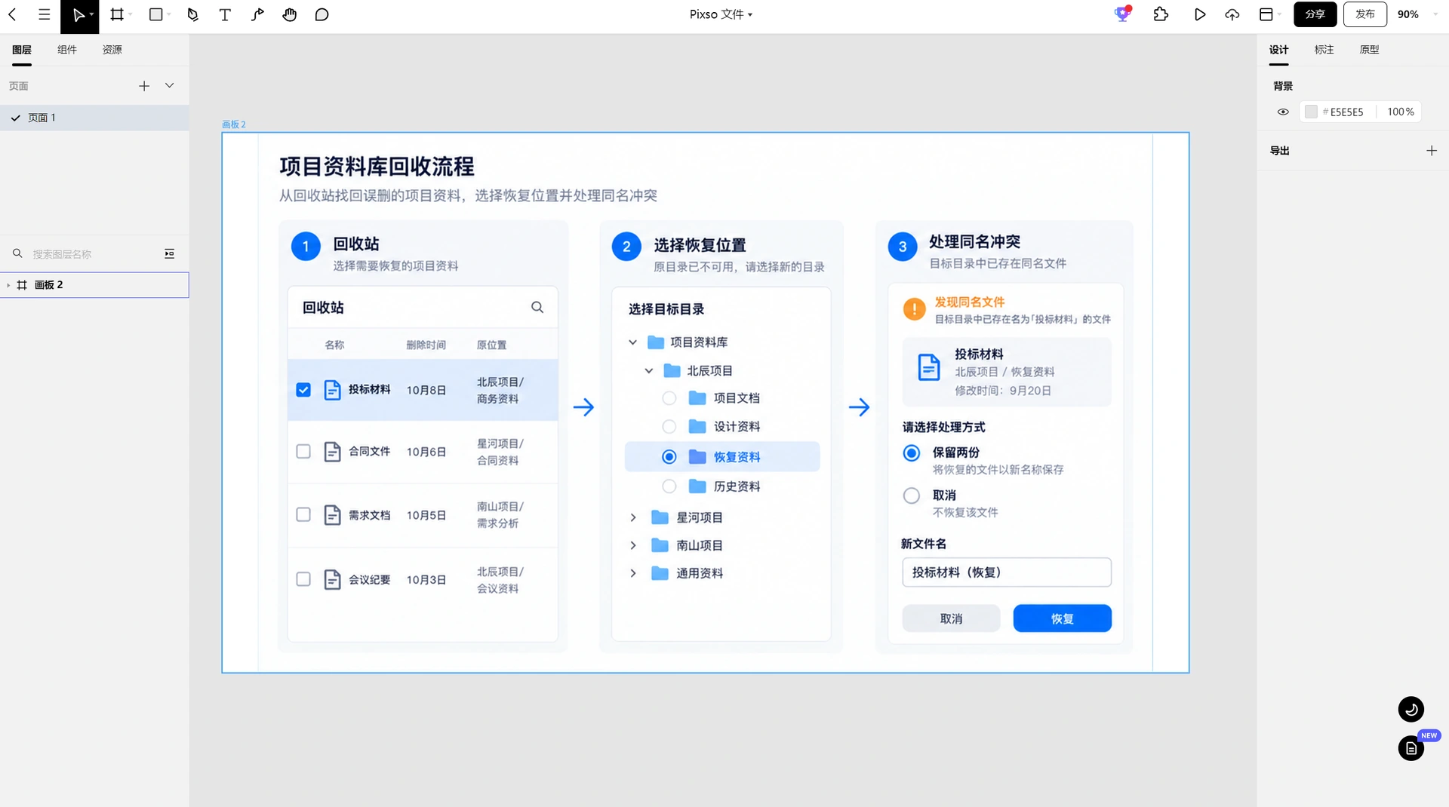Uncheck the 投标材料 checkbox
This screenshot has height=807, width=1449.
pyautogui.click(x=303, y=390)
